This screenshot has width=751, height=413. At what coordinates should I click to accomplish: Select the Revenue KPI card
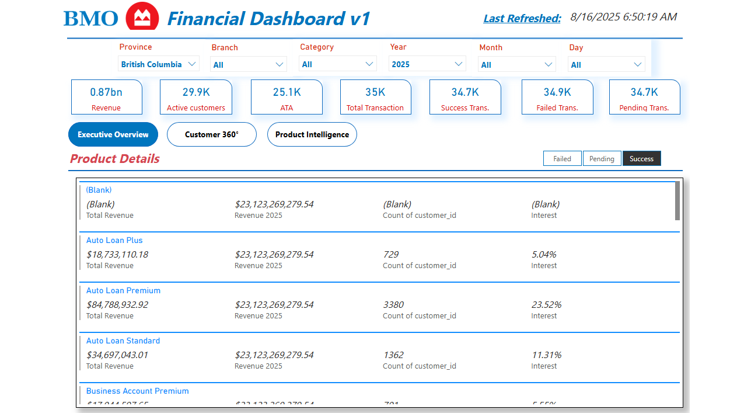tap(107, 96)
